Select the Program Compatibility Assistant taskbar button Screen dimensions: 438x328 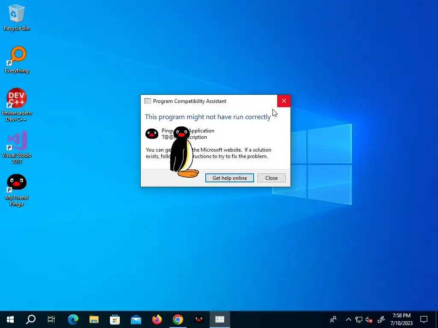point(220,319)
